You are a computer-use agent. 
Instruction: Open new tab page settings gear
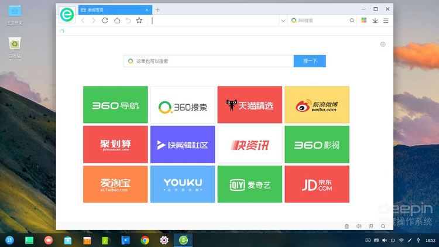coord(383,44)
